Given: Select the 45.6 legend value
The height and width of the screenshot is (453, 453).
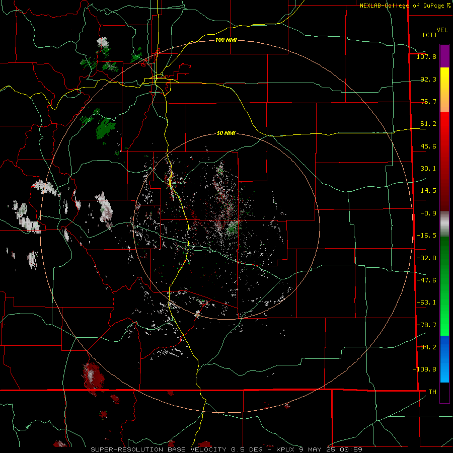Looking at the screenshot, I should (428, 146).
